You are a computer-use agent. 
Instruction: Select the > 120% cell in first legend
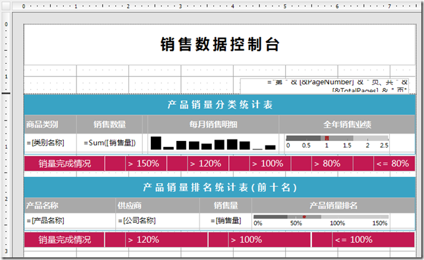point(208,163)
